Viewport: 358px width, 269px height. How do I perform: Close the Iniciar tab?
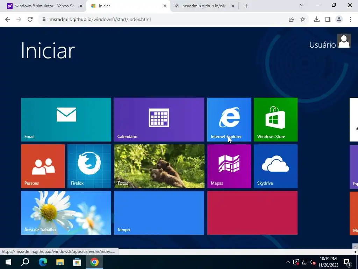pos(165,6)
